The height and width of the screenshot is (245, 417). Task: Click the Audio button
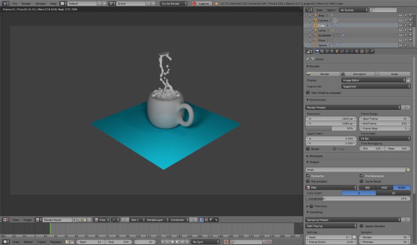click(x=393, y=74)
